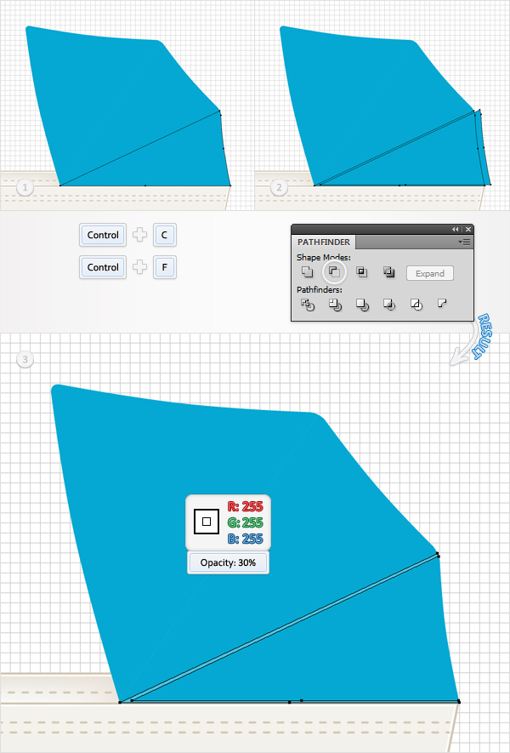Click the Control key beside F

(103, 267)
